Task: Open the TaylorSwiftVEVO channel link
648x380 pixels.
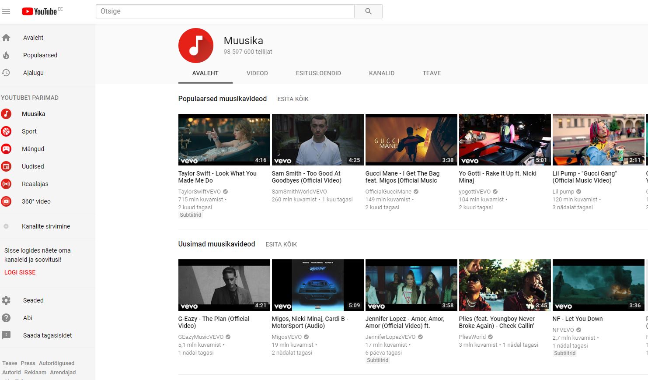Action: [x=199, y=192]
